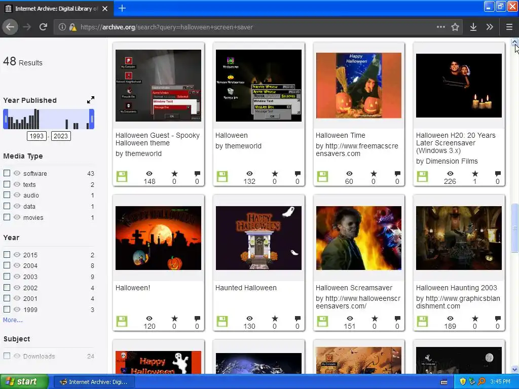This screenshot has width=519, height=389.
Task: Open the Haunted Halloween house thumbnail
Action: tap(258, 238)
